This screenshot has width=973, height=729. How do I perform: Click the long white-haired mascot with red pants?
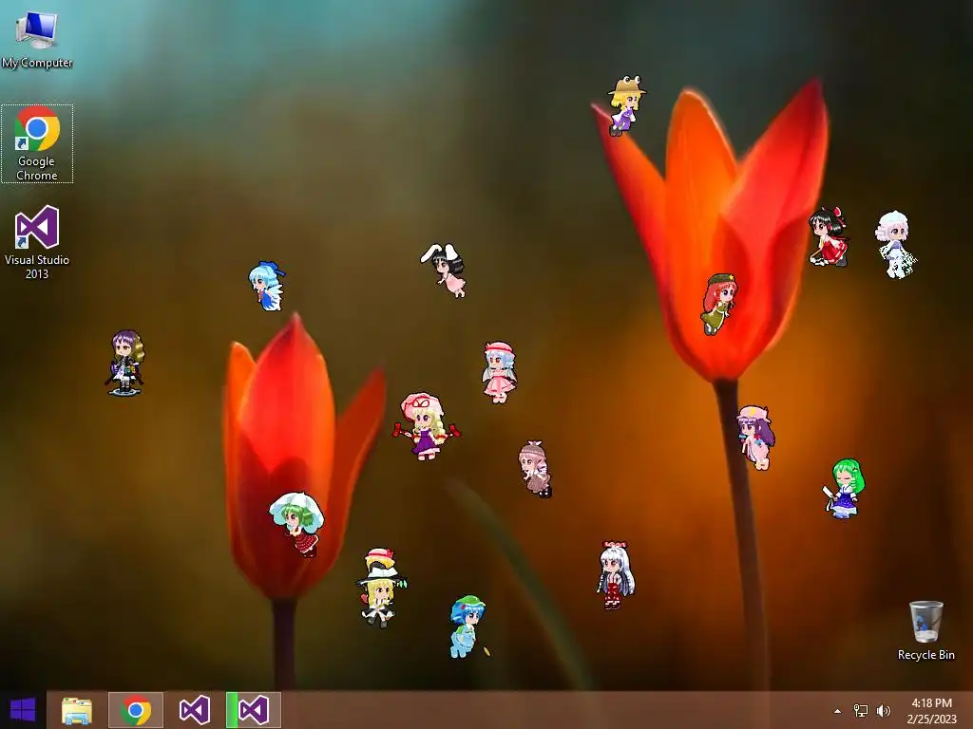click(615, 574)
